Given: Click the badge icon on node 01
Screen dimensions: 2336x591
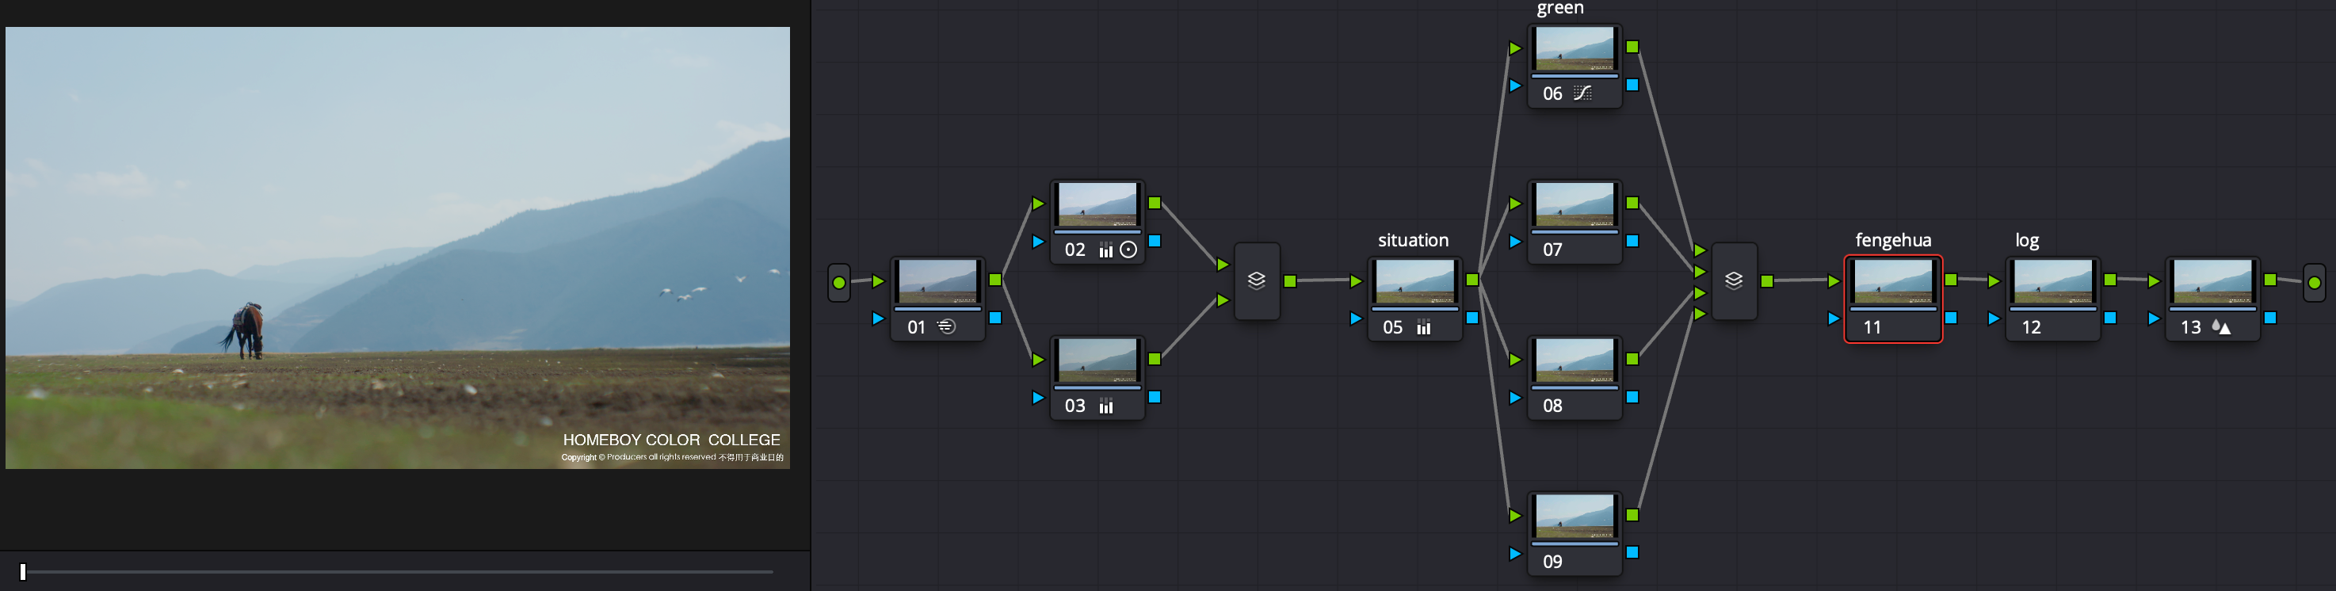Looking at the screenshot, I should pos(946,327).
